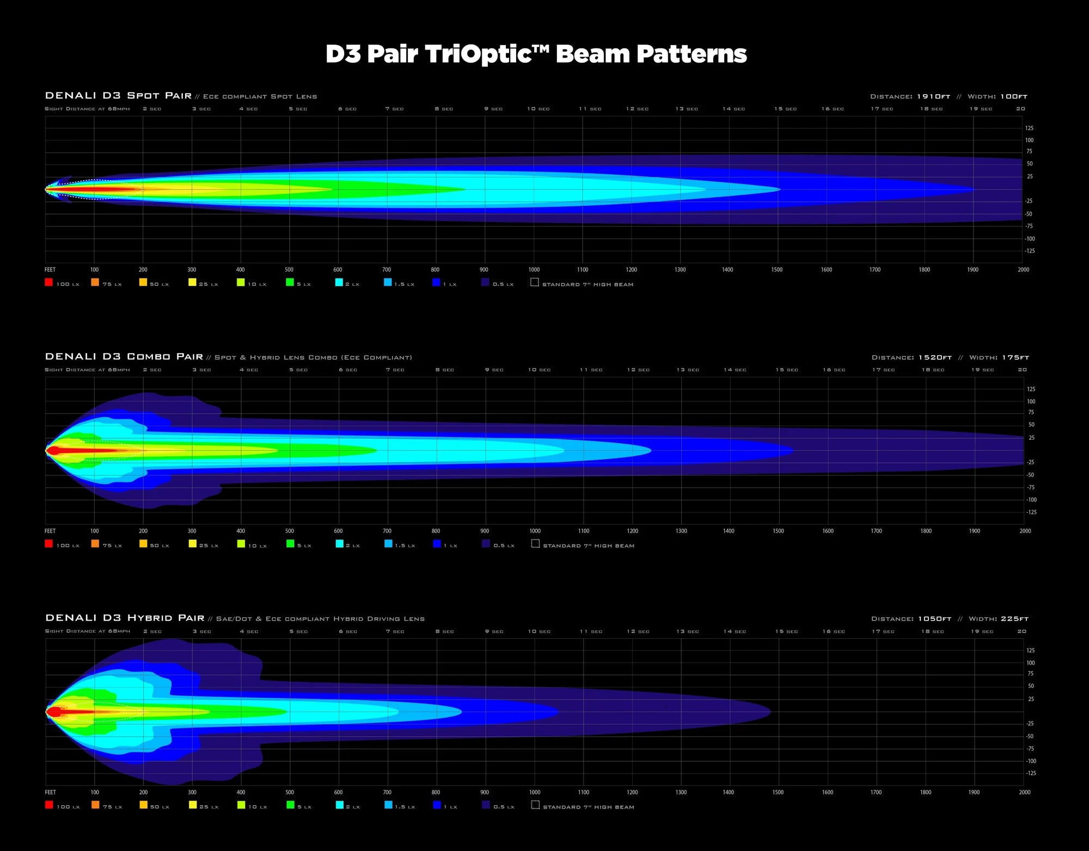Select the red 100 LX legend swatch
The height and width of the screenshot is (851, 1089).
tap(49, 283)
